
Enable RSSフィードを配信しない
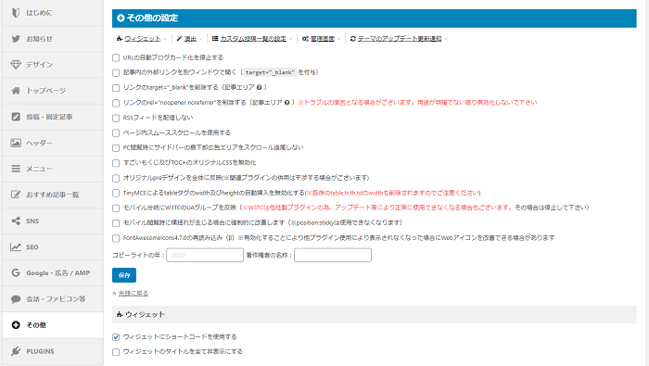point(116,119)
